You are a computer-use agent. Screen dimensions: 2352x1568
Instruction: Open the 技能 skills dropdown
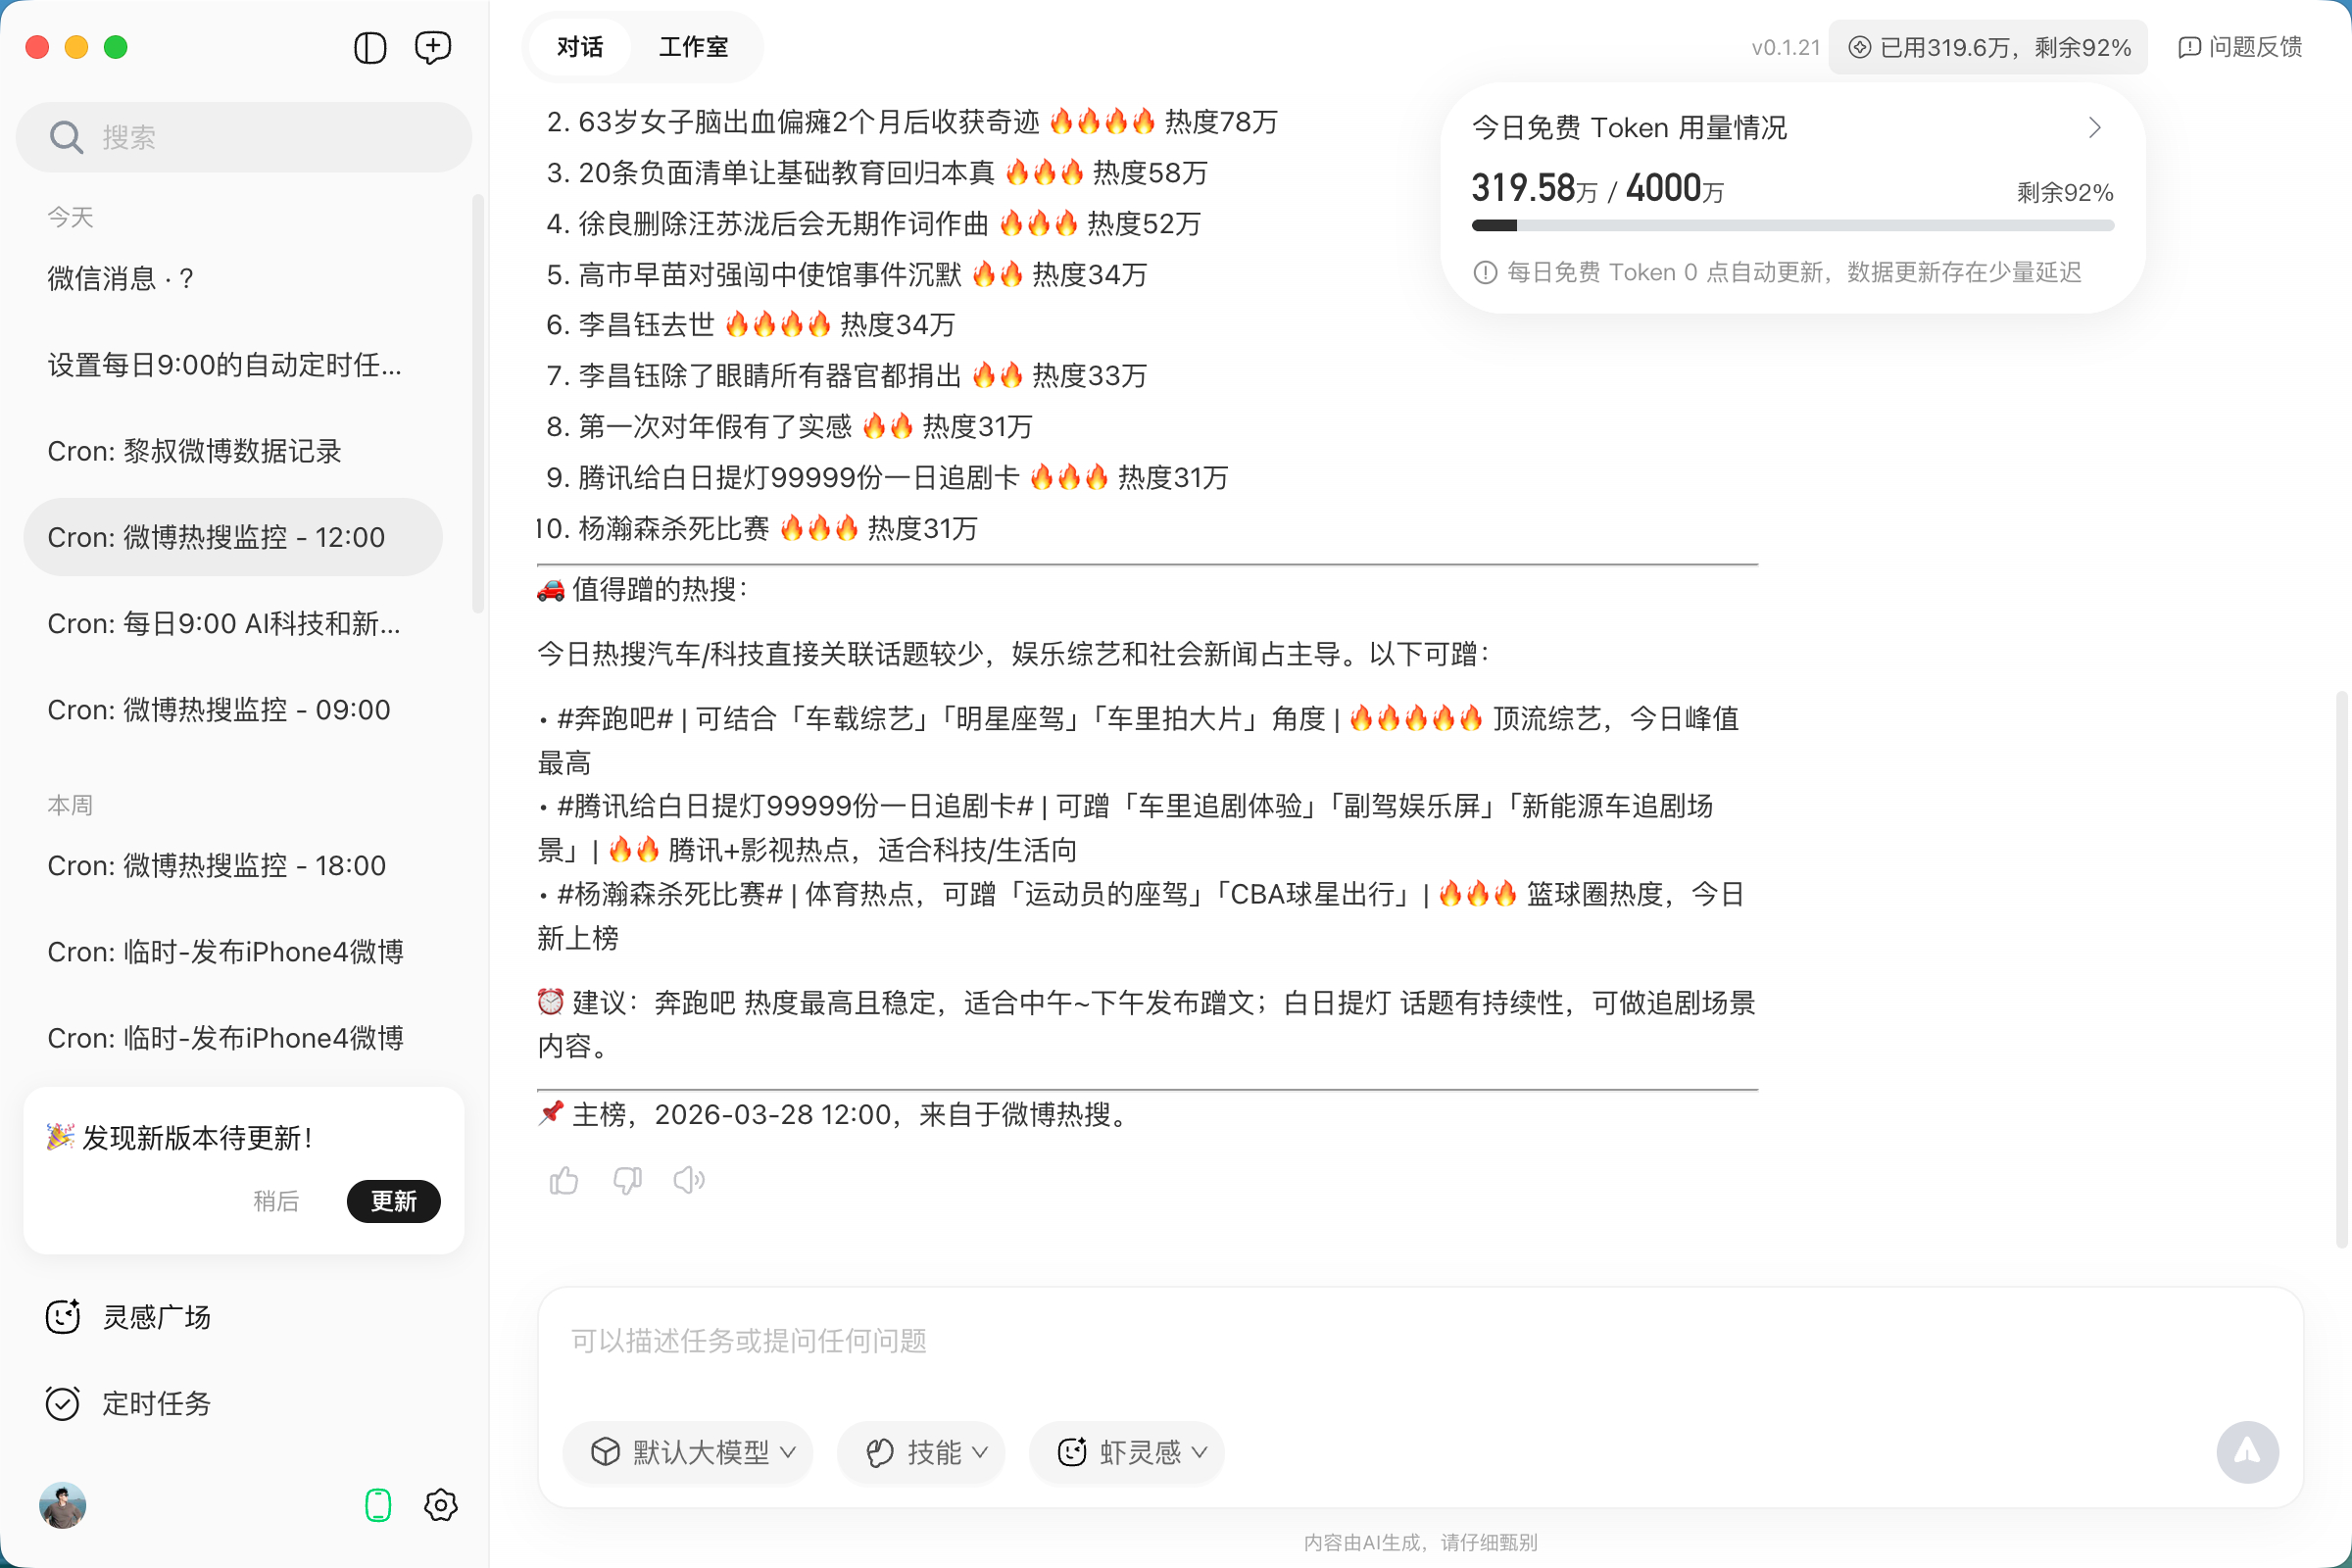tap(920, 1453)
